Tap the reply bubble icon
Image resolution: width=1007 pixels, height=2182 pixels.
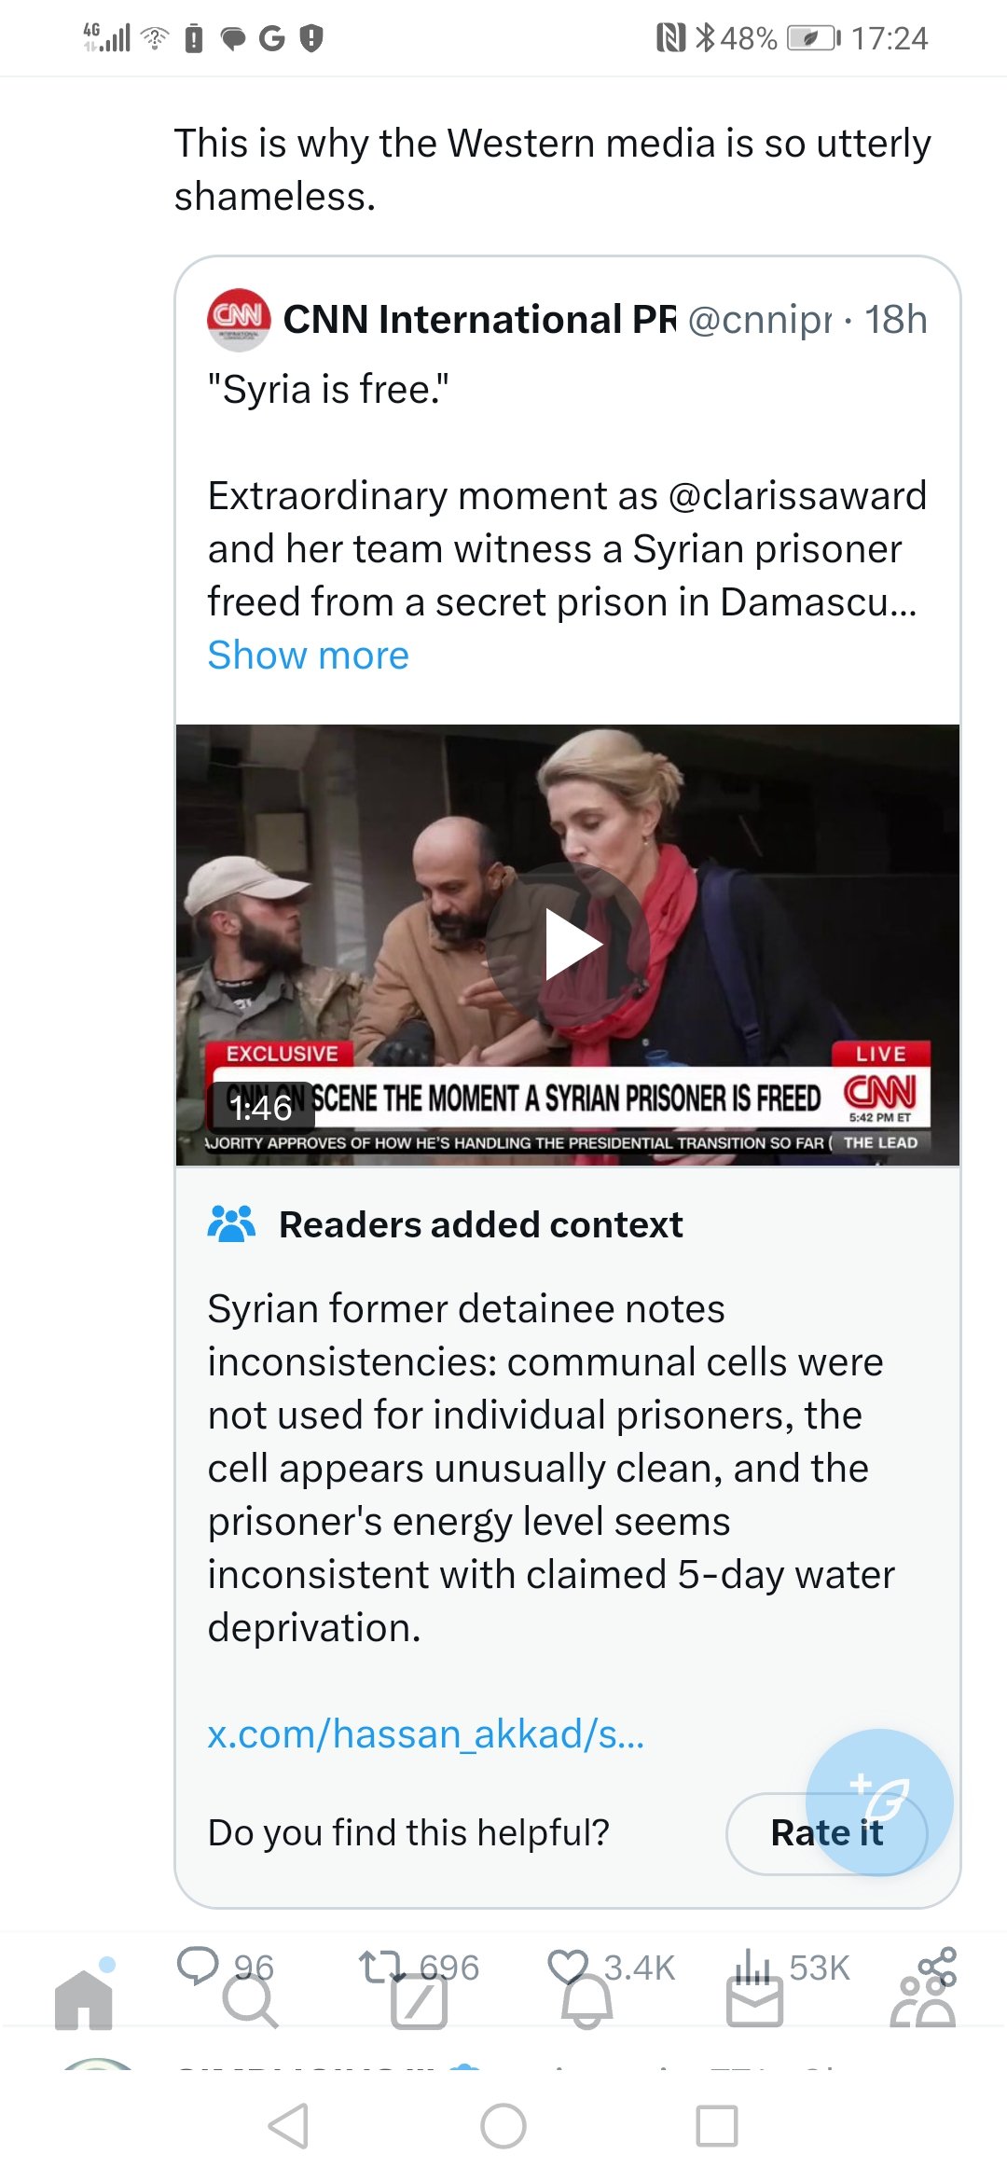(198, 1966)
